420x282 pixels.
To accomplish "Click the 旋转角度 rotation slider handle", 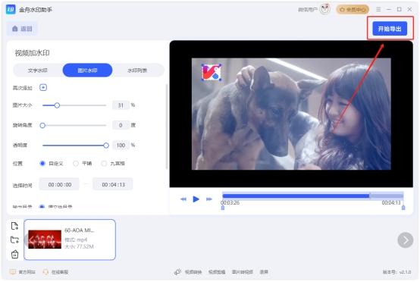I will 42,125.
